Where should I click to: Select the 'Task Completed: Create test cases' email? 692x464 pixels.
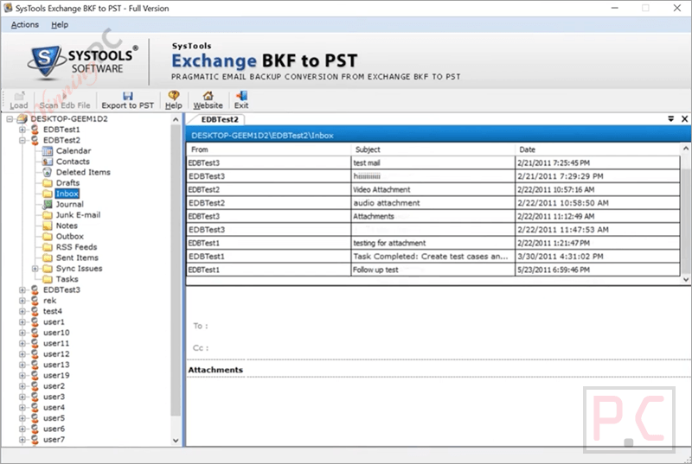click(433, 256)
